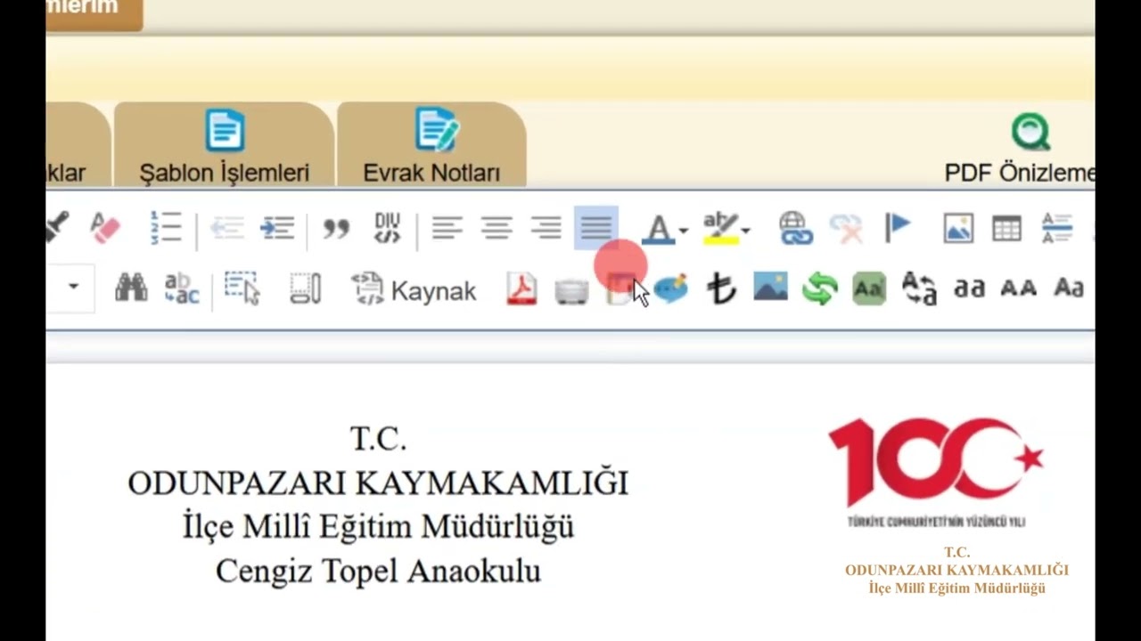Create a DIV container
Image resolution: width=1141 pixels, height=641 pixels.
pos(388,229)
